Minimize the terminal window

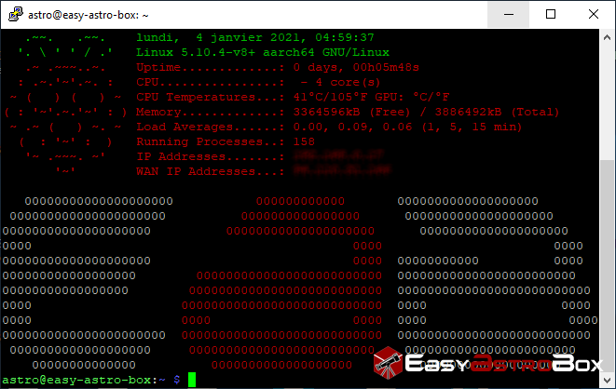click(x=508, y=14)
